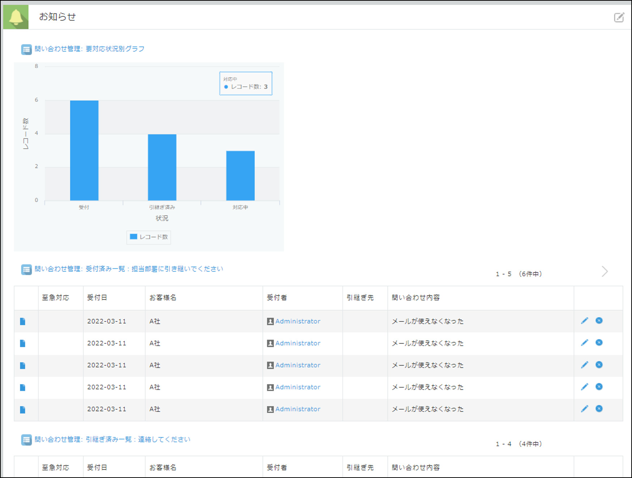Viewport: 632px width, 478px height.
Task: Open record details icon in first 受付済み row
Action: [x=23, y=321]
